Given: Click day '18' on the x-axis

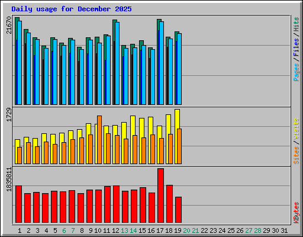Looking at the screenshot, I should point(169,230).
